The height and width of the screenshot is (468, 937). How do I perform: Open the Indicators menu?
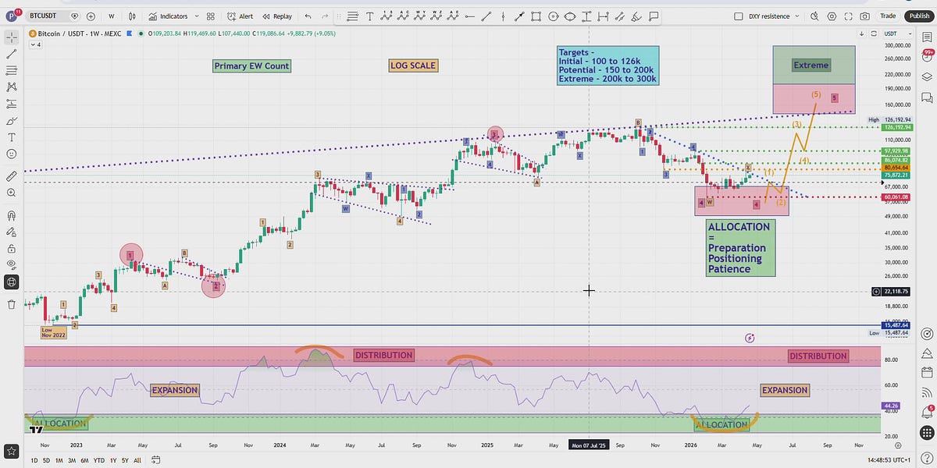click(167, 16)
